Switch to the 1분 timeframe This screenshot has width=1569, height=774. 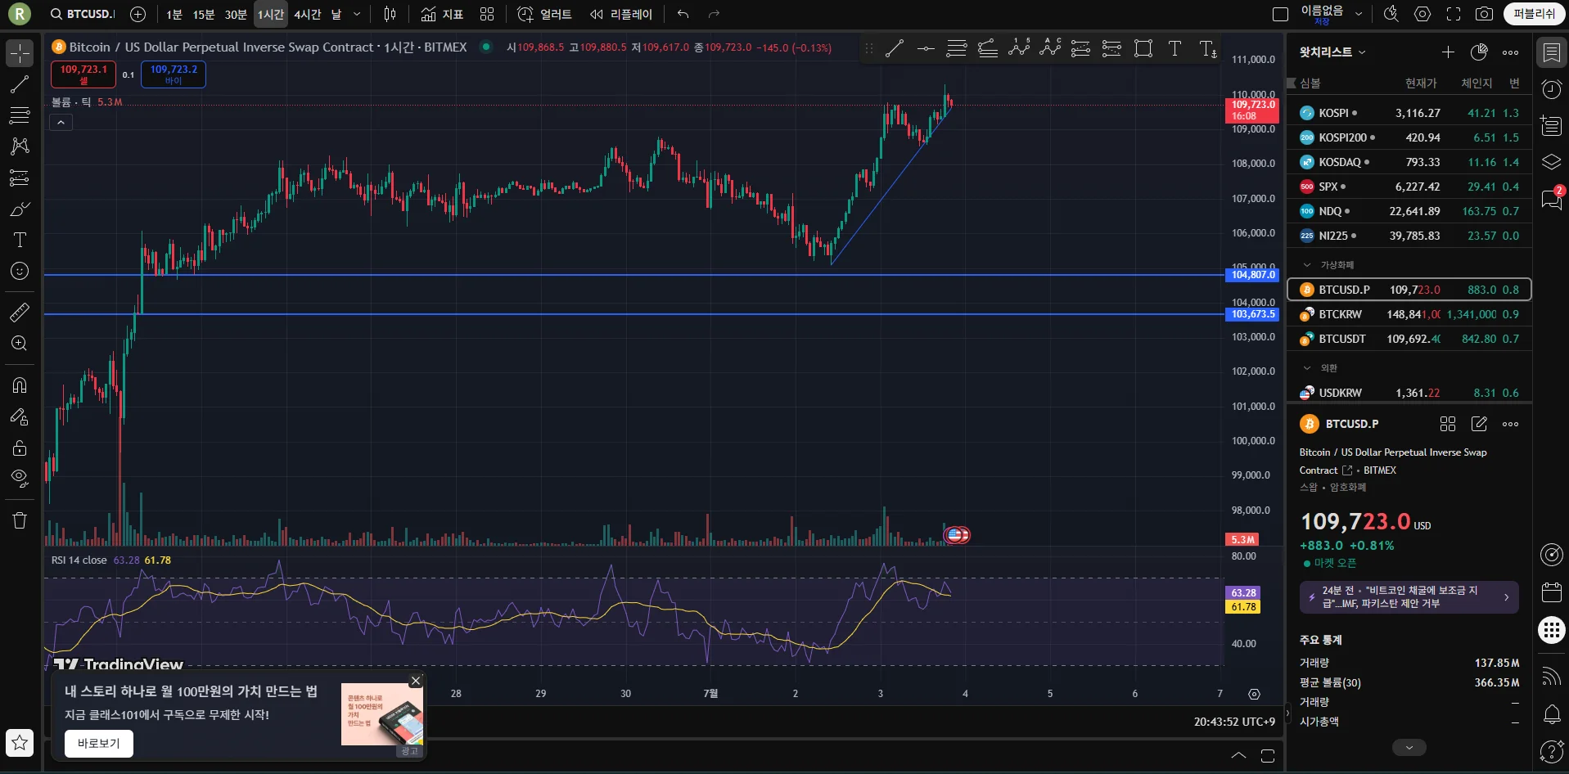174,14
